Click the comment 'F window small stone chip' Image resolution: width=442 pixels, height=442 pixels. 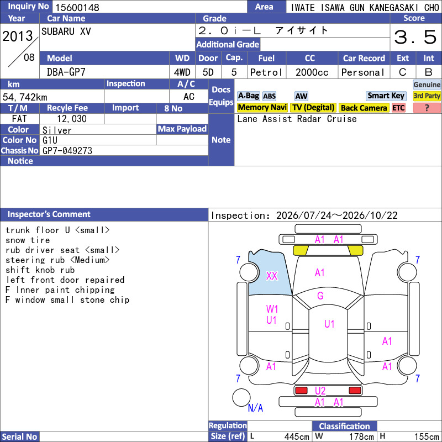[67, 299]
